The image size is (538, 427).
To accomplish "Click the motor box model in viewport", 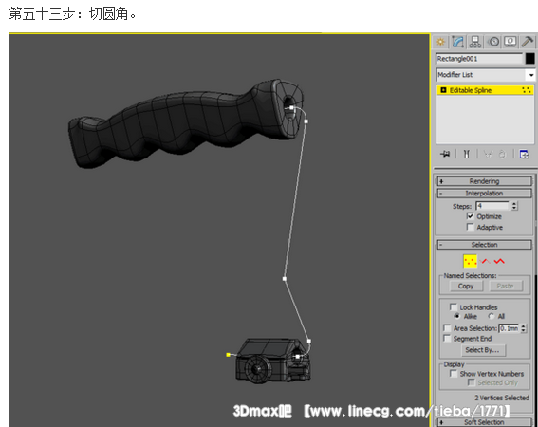I will [272, 361].
